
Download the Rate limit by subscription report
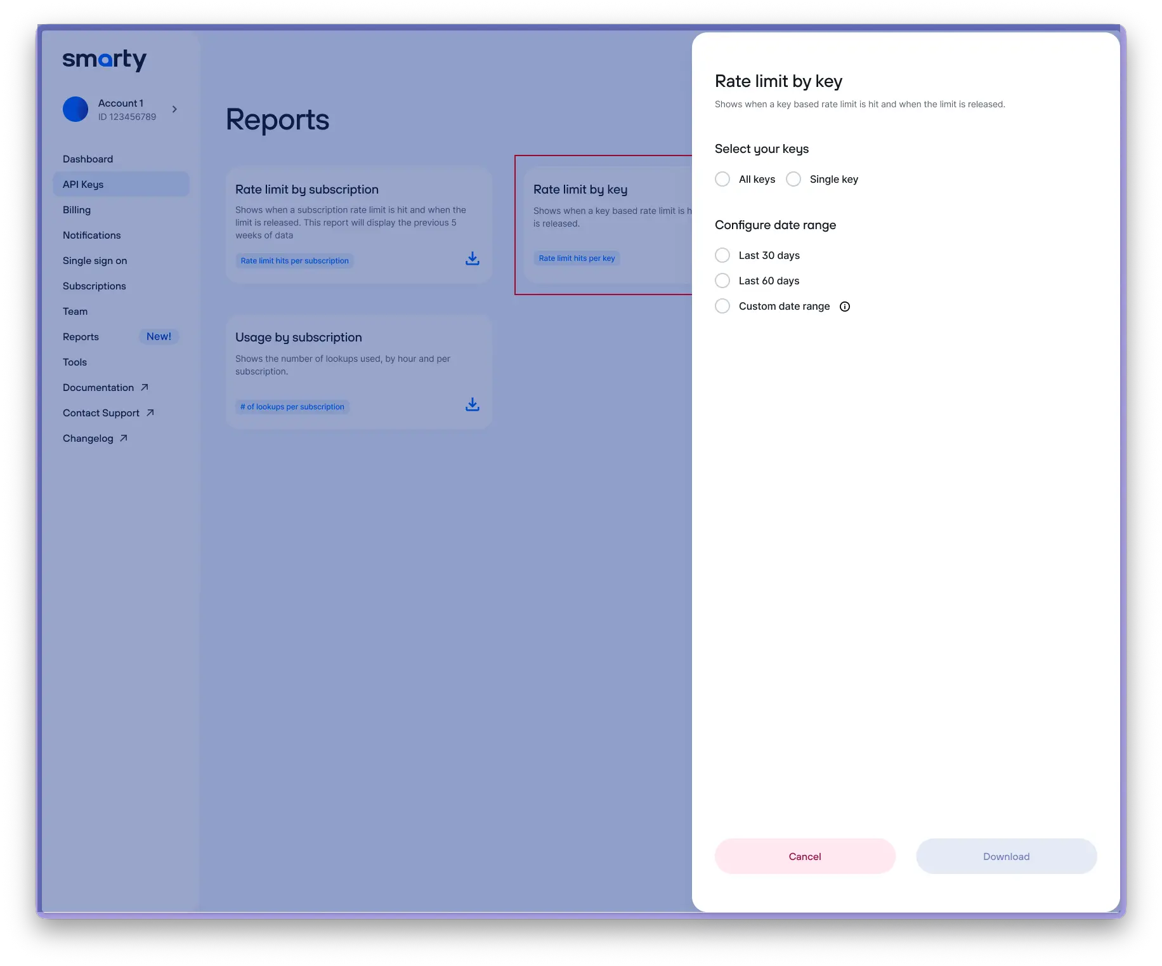pyautogui.click(x=473, y=259)
